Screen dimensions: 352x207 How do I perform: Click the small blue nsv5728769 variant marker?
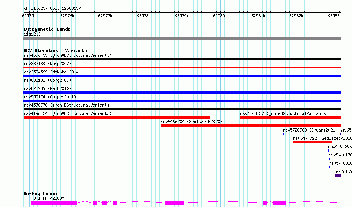[284, 134]
